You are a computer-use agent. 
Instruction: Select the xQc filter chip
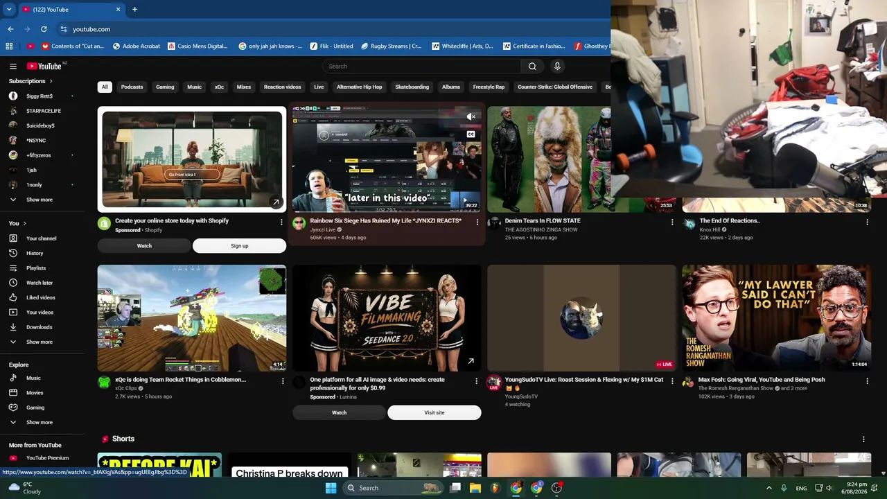tap(219, 87)
